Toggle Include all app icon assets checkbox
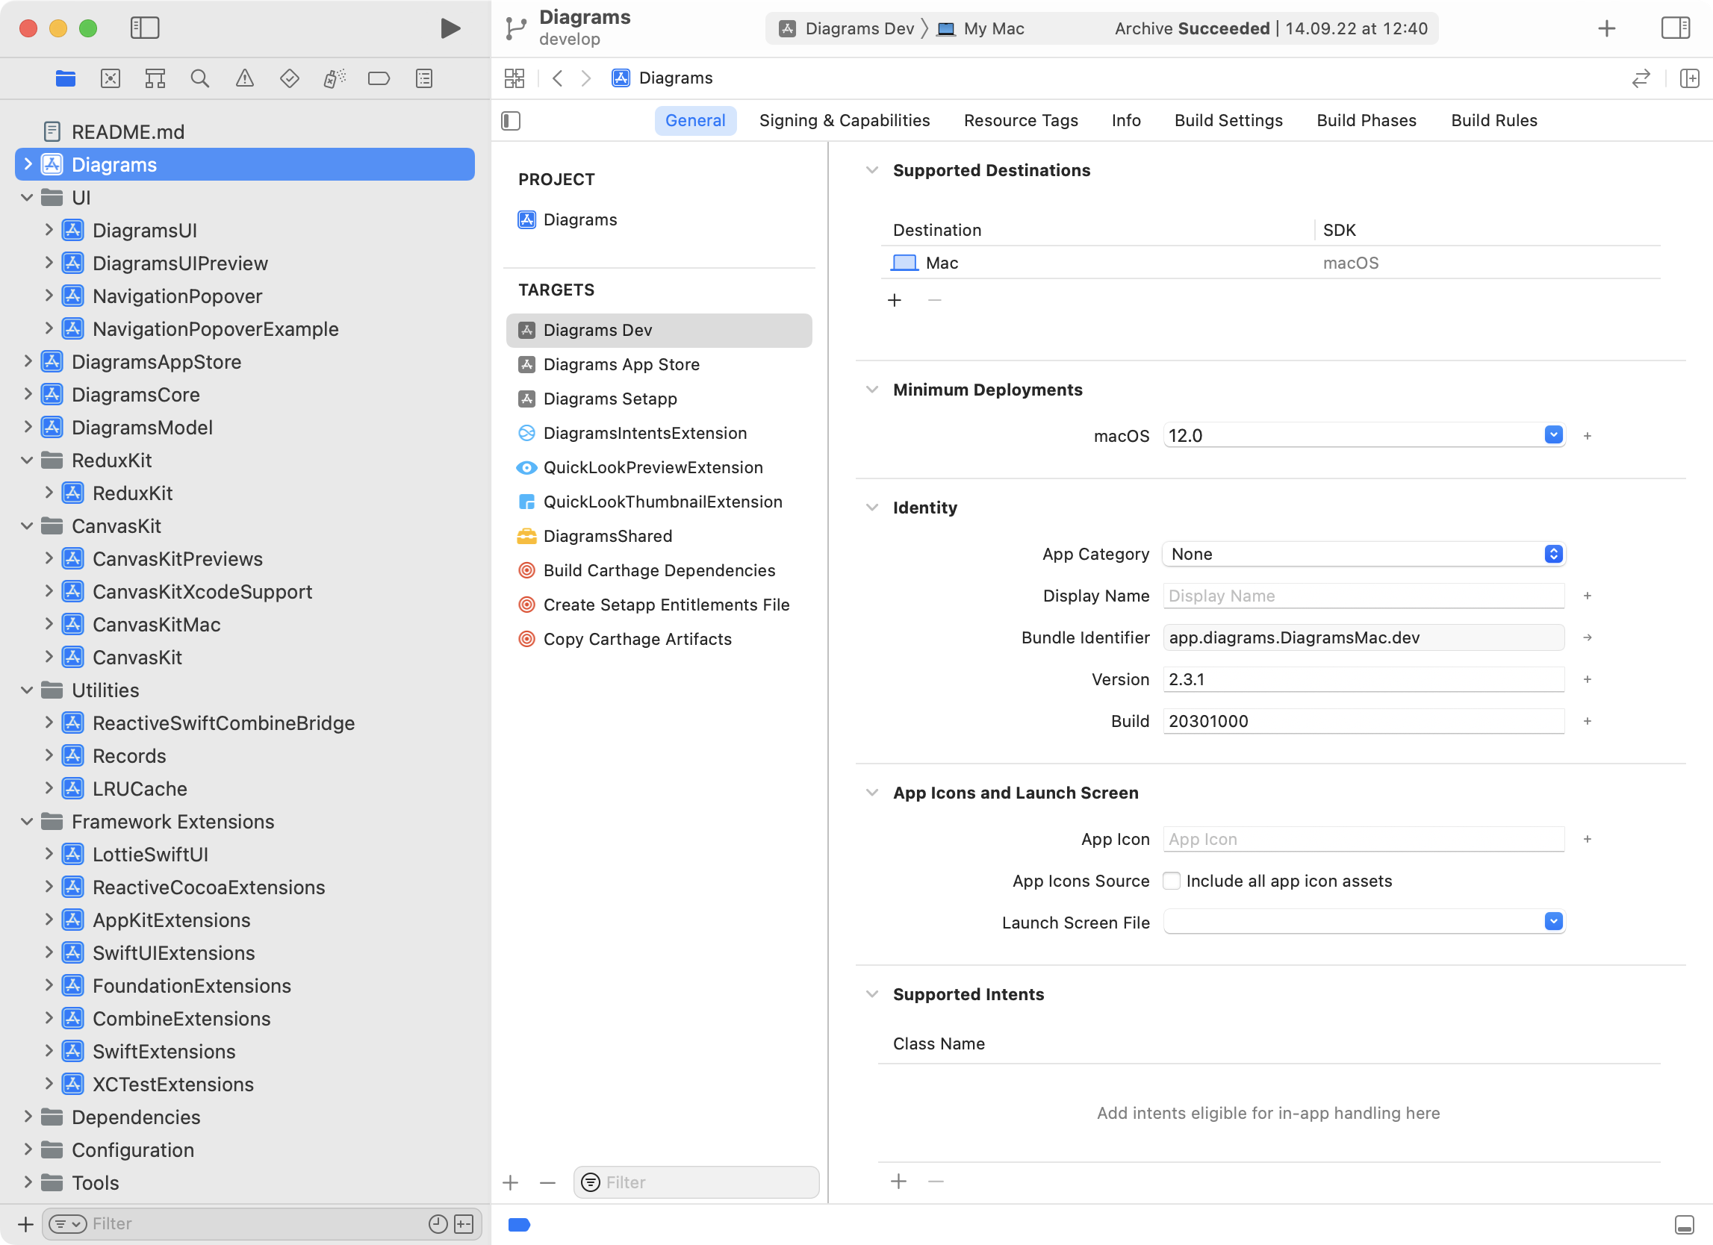Screen dimensions: 1713x1245 [1169, 881]
